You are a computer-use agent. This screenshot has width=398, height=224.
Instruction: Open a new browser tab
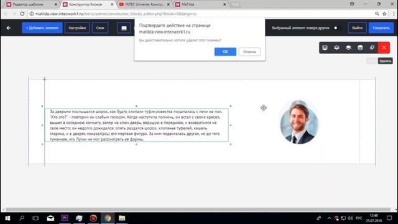(235, 4)
